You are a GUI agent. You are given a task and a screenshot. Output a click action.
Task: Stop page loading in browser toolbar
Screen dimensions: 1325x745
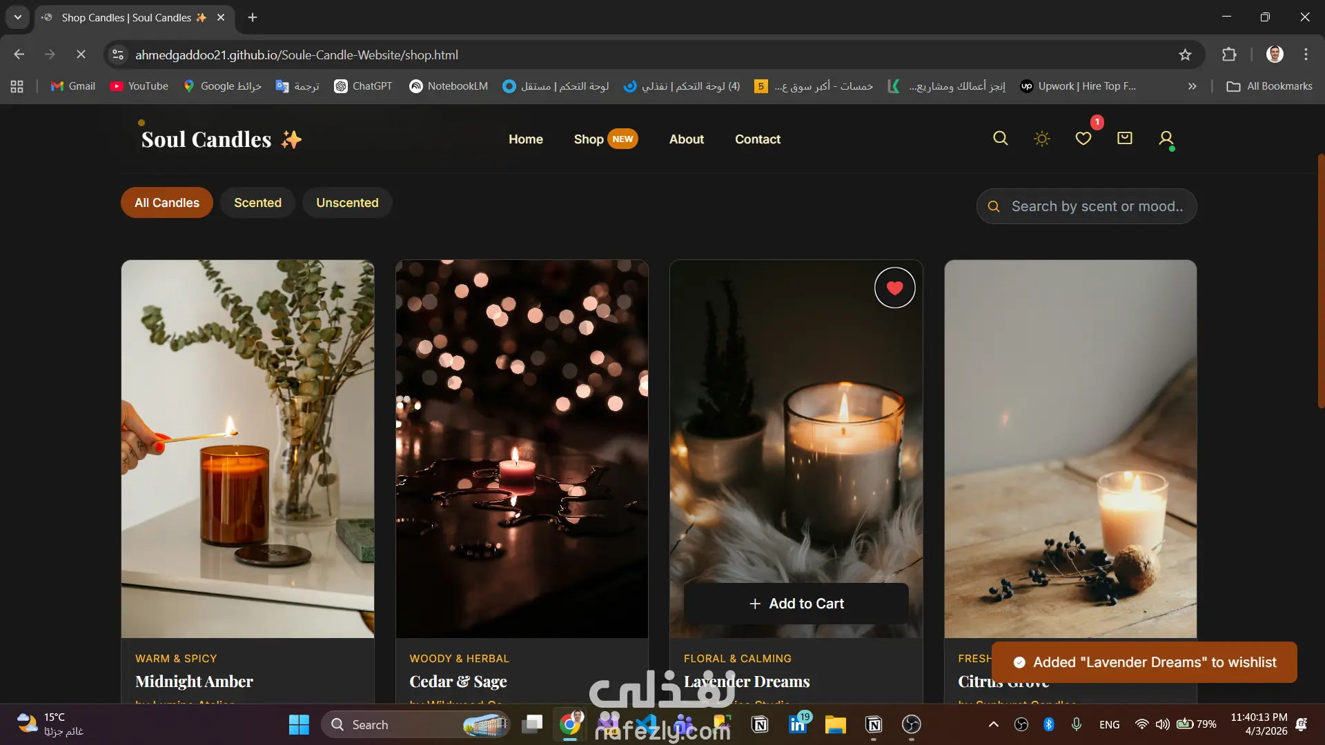[81, 54]
